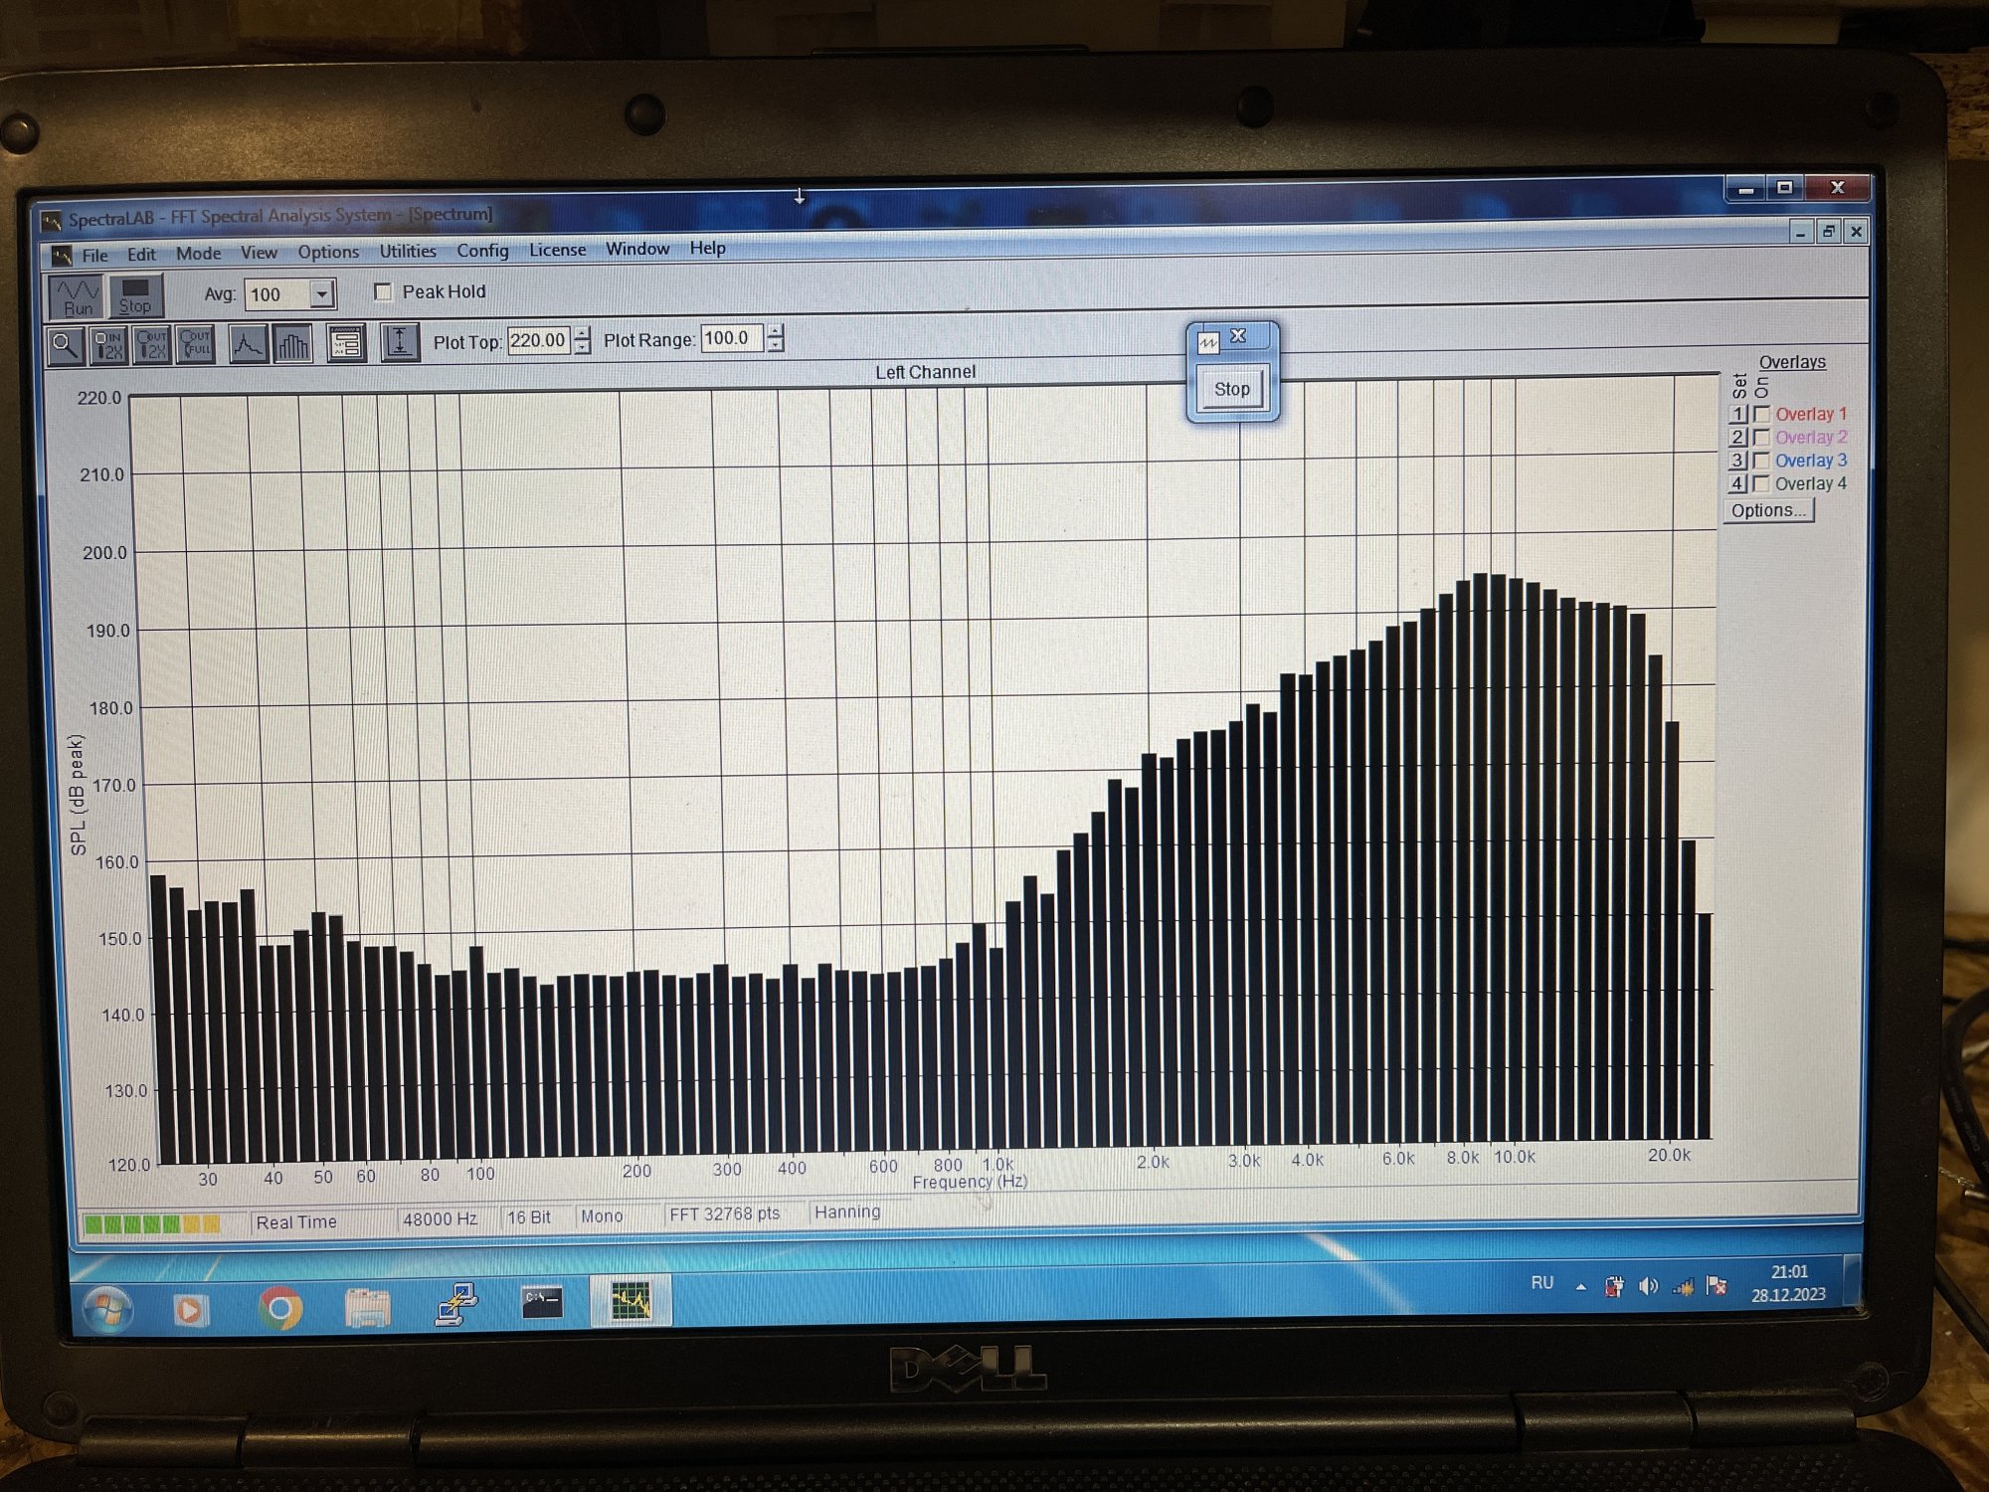1989x1492 pixels.
Task: Click the overlays Options... button
Action: click(x=1767, y=510)
